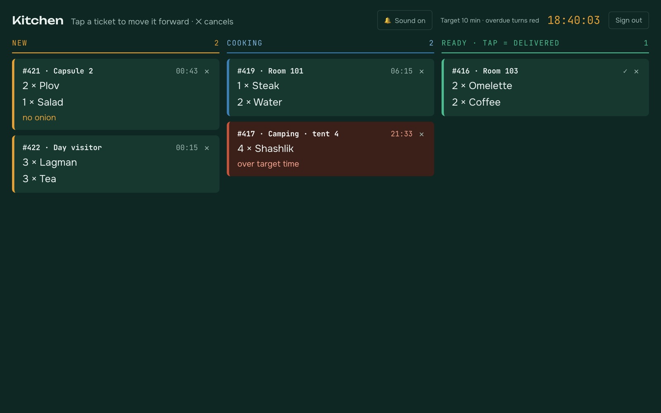Viewport: 661px width, 413px height.
Task: Click the Kitchen title
Action: [x=38, y=20]
